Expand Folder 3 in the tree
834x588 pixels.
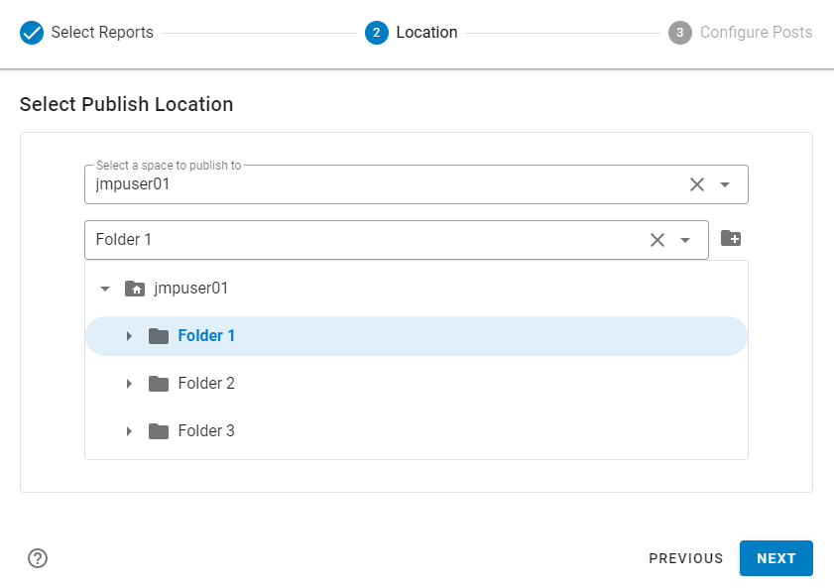[129, 431]
